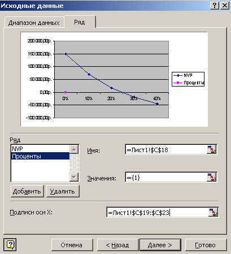Click the question mark title bar button
The height and width of the screenshot is (254, 231).
(x=215, y=6)
